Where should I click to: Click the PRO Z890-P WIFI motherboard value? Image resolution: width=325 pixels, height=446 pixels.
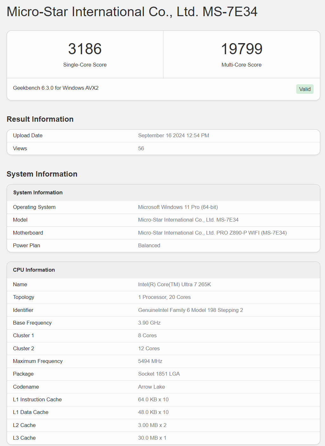[x=212, y=233]
